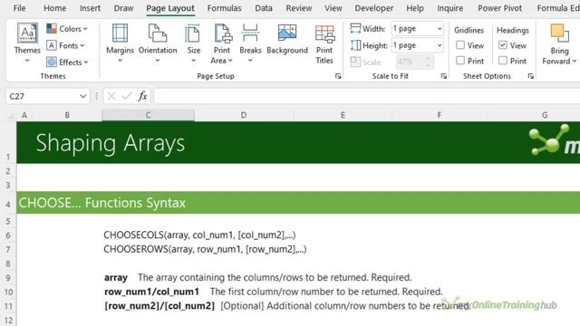Screen dimensions: 580x326
Task: Switch to the Review tab
Action: [298, 8]
